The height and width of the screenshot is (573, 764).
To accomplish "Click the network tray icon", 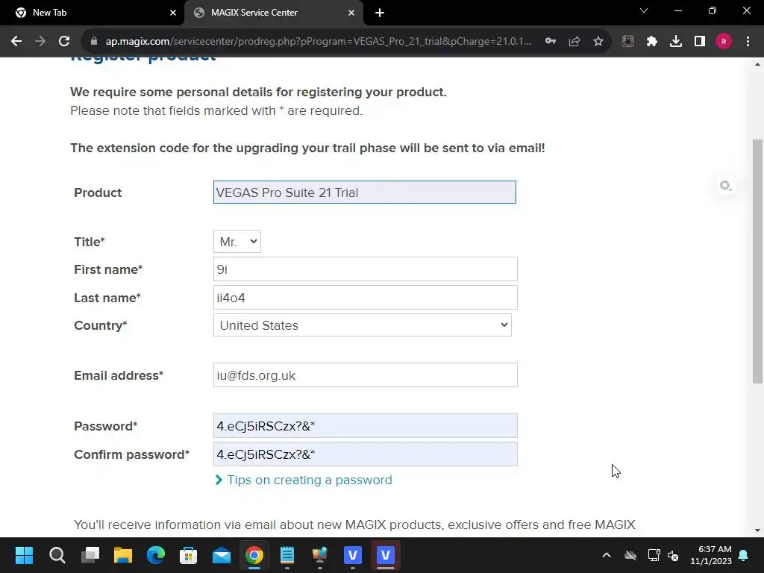I will coord(654,555).
